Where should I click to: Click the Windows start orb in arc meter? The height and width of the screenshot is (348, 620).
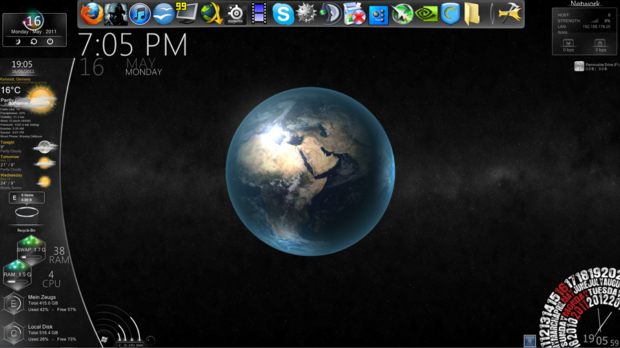[x=104, y=339]
